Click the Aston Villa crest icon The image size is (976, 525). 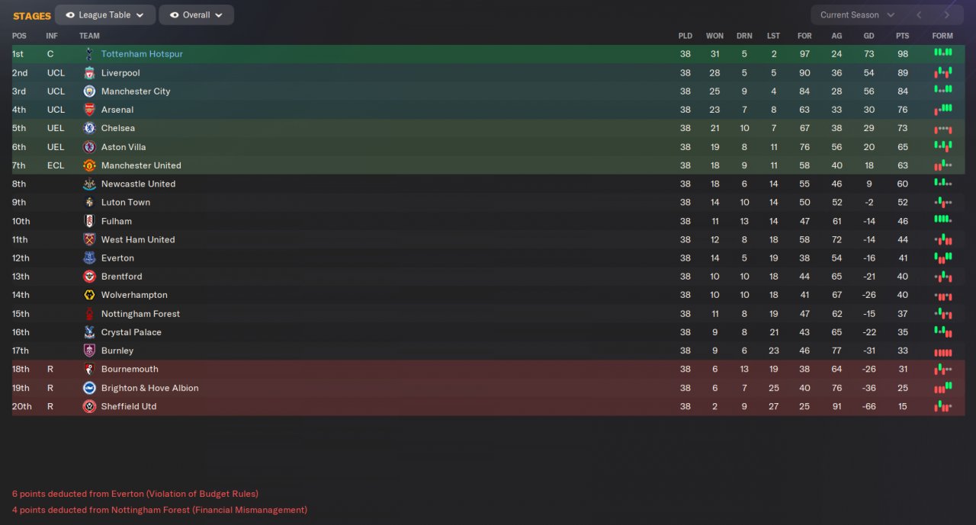tap(89, 147)
